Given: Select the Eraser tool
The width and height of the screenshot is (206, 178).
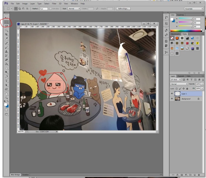Looking at the screenshot, I should [x=6, y=60].
